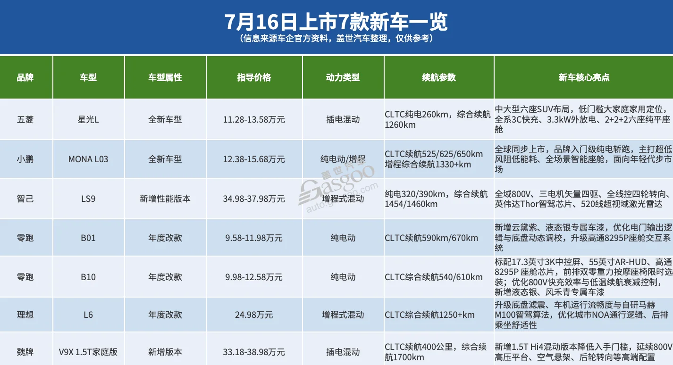
Task: Click 增程式混动 in the L6 row
Action: [x=343, y=315]
